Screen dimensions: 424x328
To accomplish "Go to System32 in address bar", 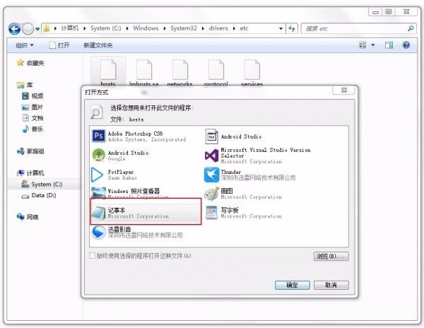I will 184,28.
